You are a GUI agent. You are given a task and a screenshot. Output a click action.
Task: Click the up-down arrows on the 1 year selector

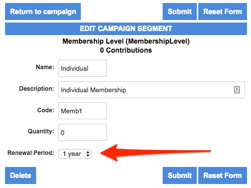point(88,154)
